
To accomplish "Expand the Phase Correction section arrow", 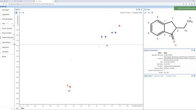I will tap(14, 35).
